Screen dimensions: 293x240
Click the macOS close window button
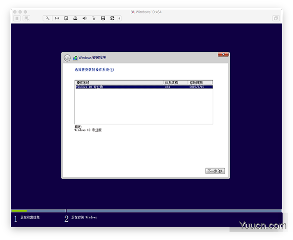click(x=15, y=12)
